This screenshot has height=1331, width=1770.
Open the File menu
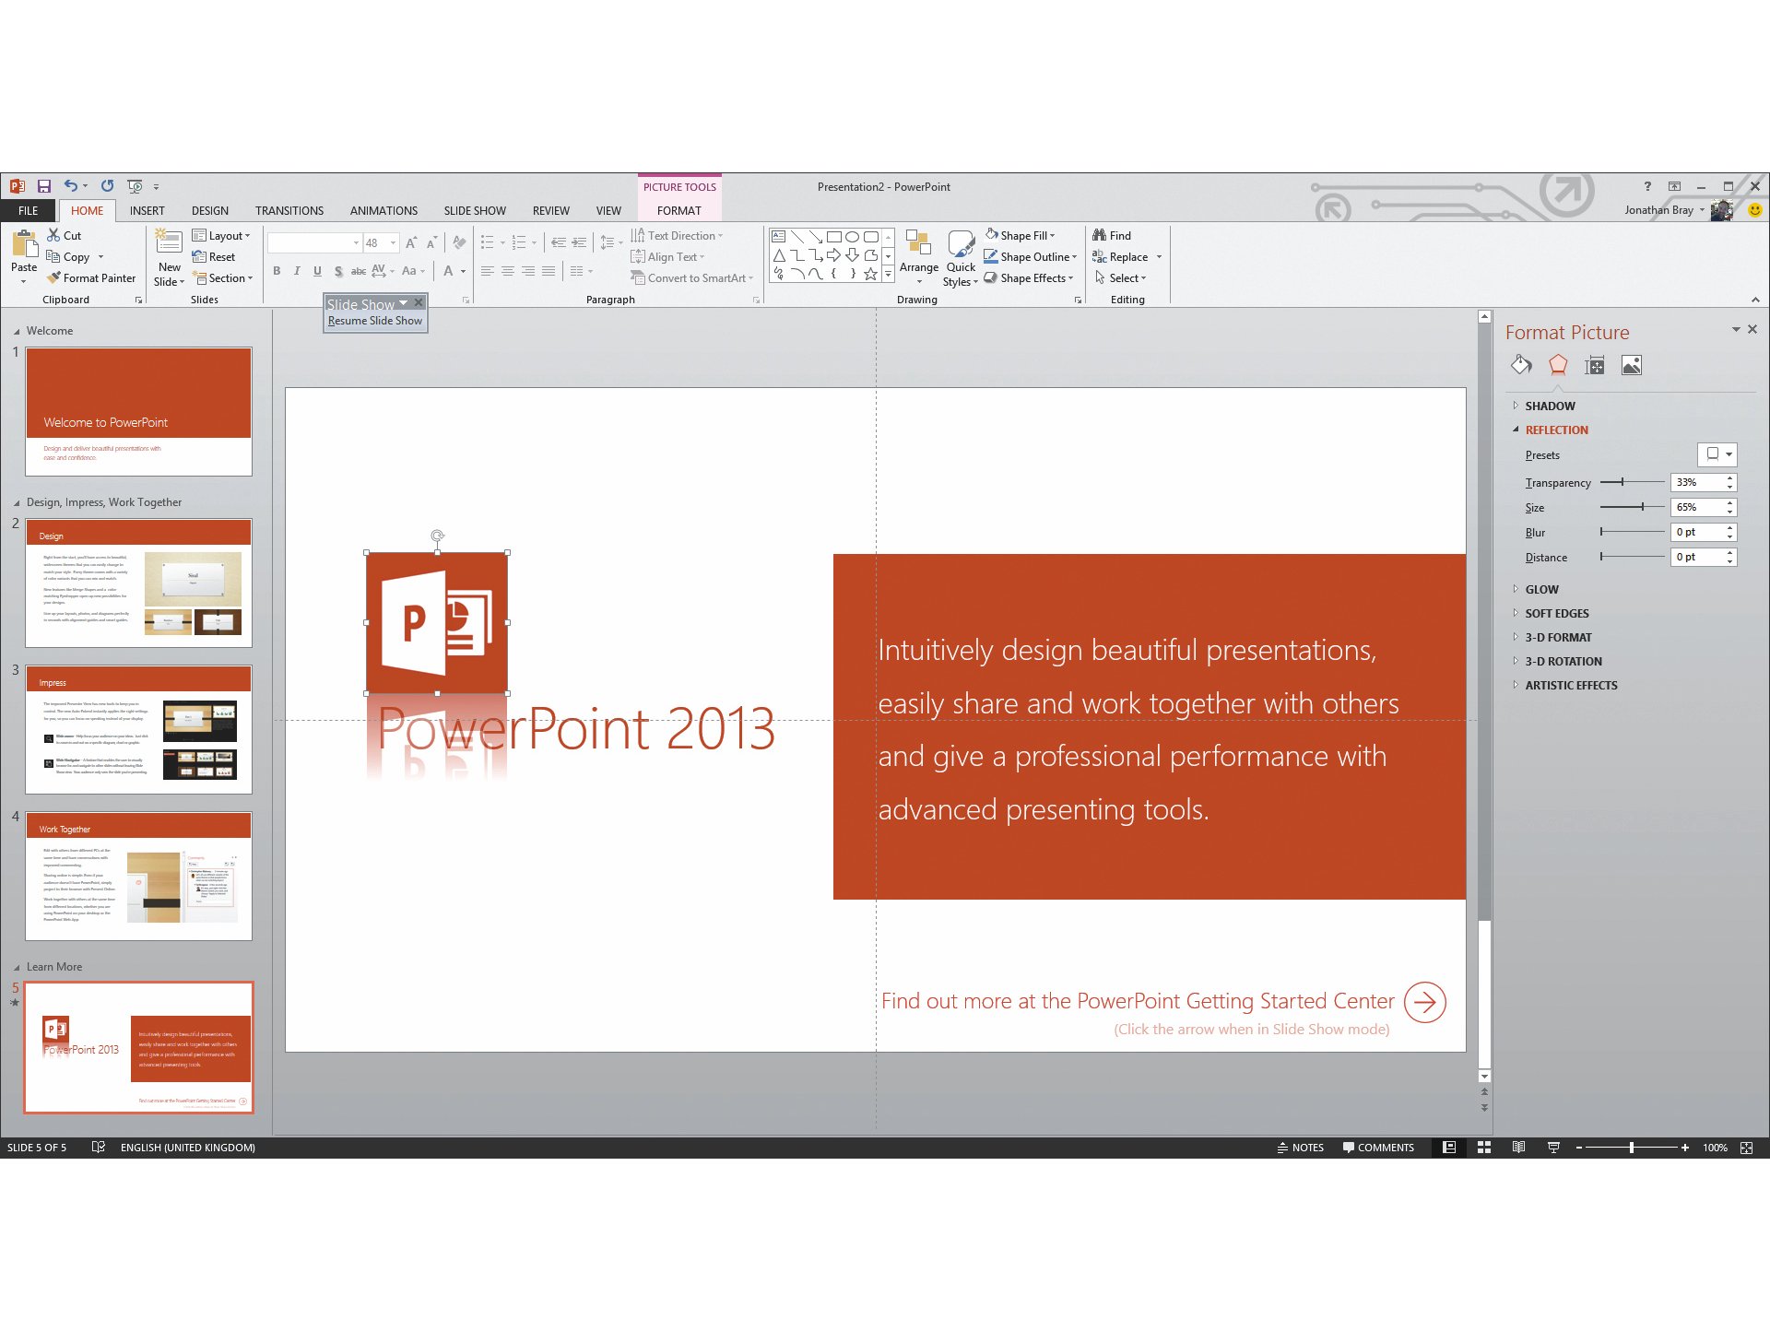pyautogui.click(x=28, y=210)
